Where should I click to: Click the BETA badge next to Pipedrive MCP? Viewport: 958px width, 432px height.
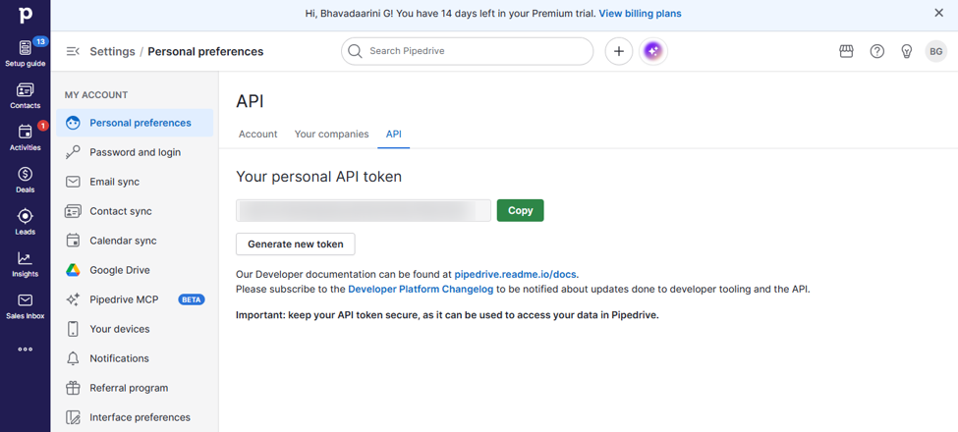pos(192,299)
